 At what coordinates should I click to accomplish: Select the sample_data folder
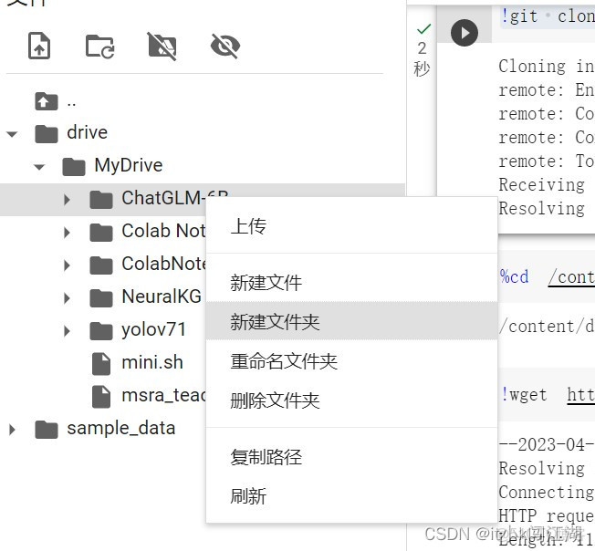tap(121, 428)
